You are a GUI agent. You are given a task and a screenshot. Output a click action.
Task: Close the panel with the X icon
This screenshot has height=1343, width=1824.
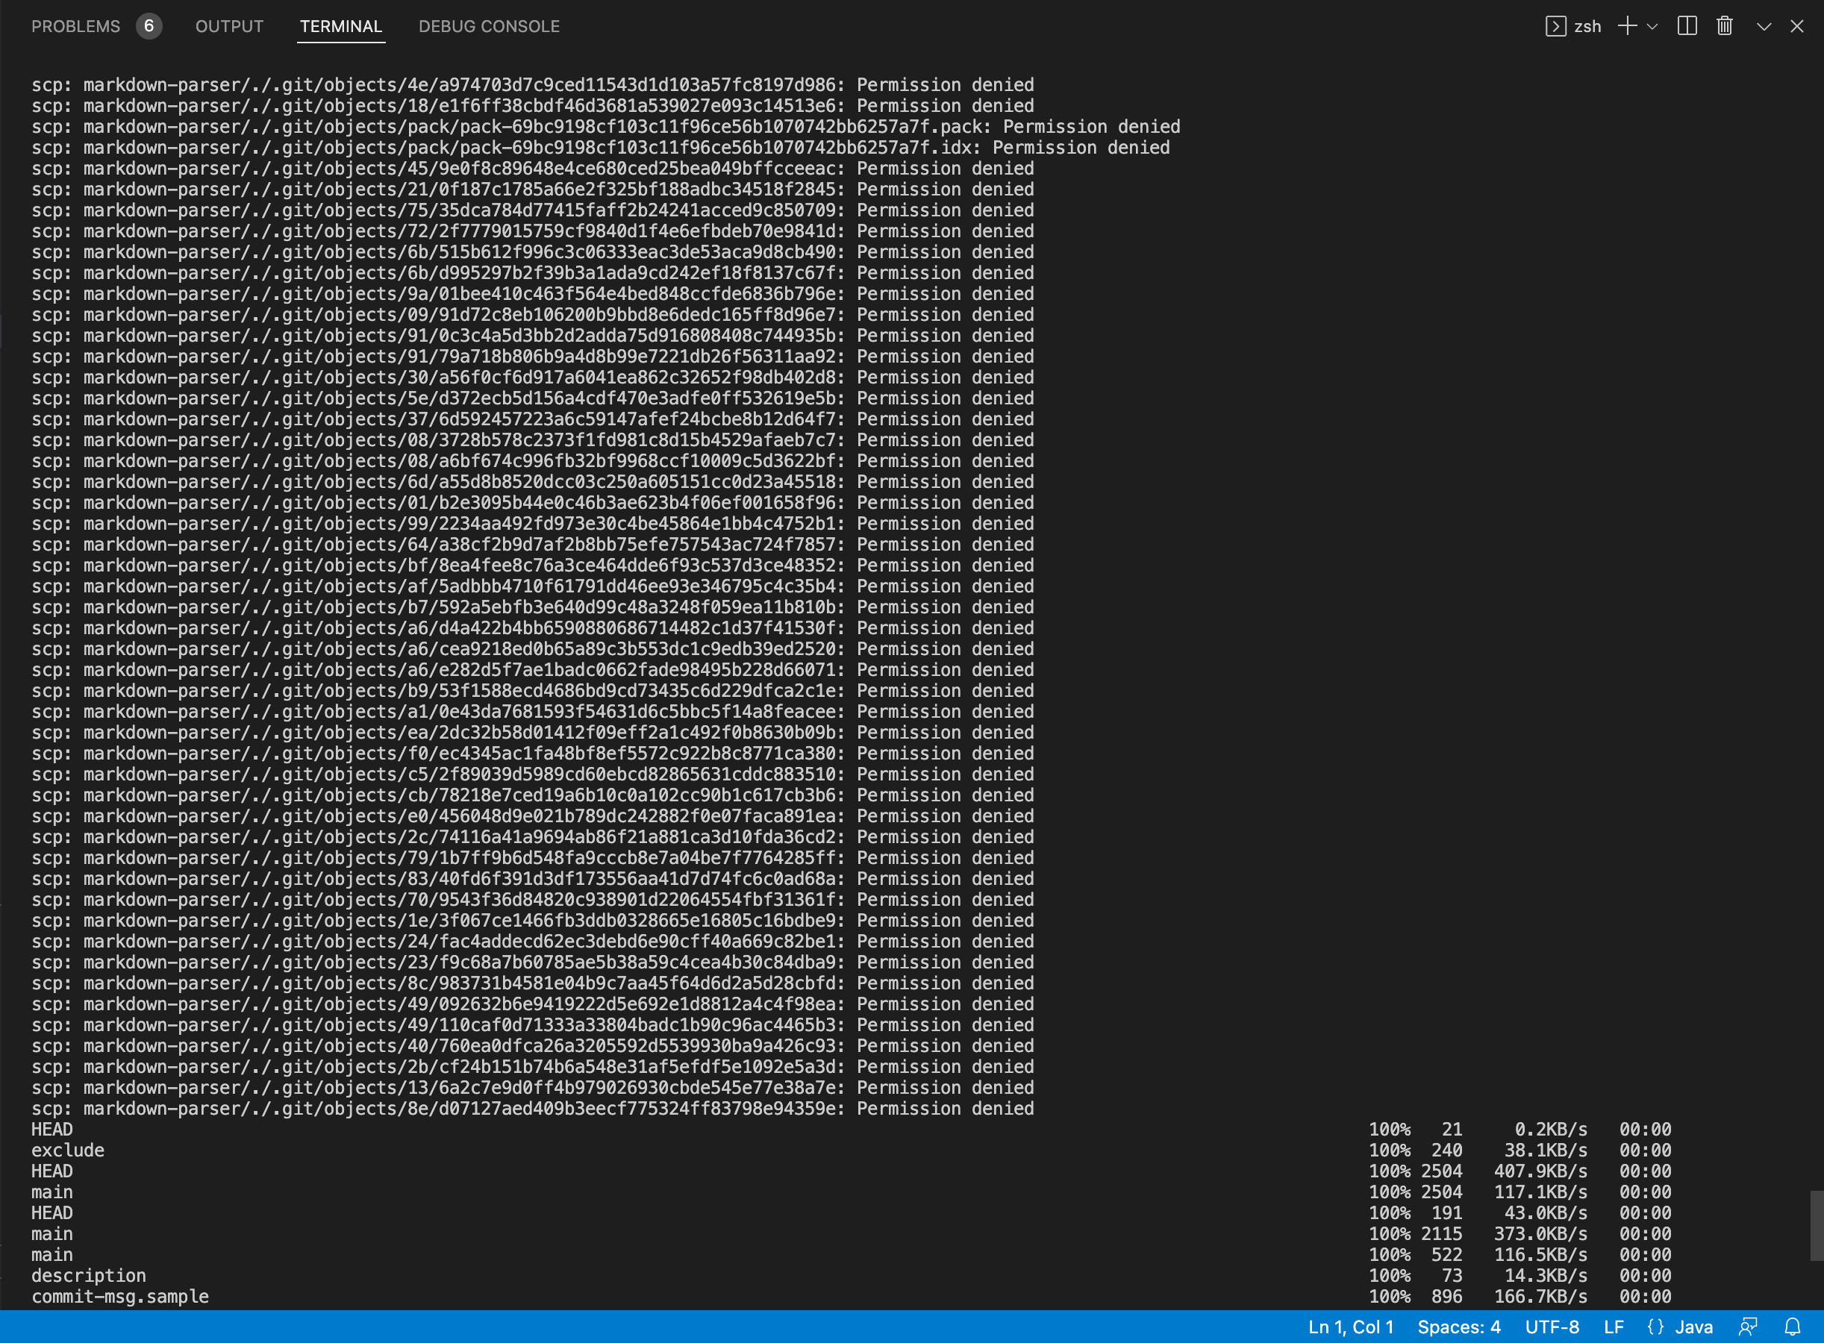tap(1797, 26)
